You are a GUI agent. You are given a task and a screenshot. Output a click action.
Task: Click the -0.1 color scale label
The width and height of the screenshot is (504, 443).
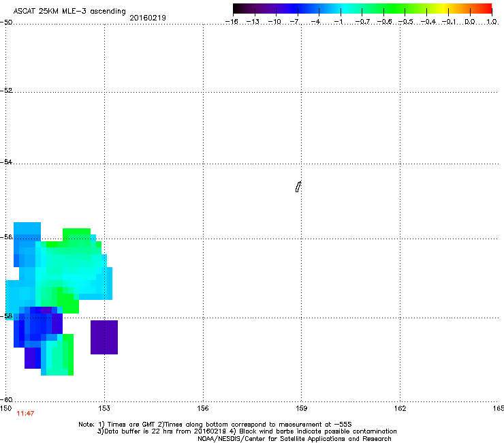point(449,22)
